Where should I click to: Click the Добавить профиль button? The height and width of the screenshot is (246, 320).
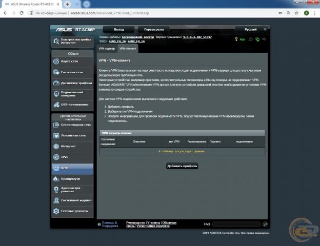[x=182, y=166]
